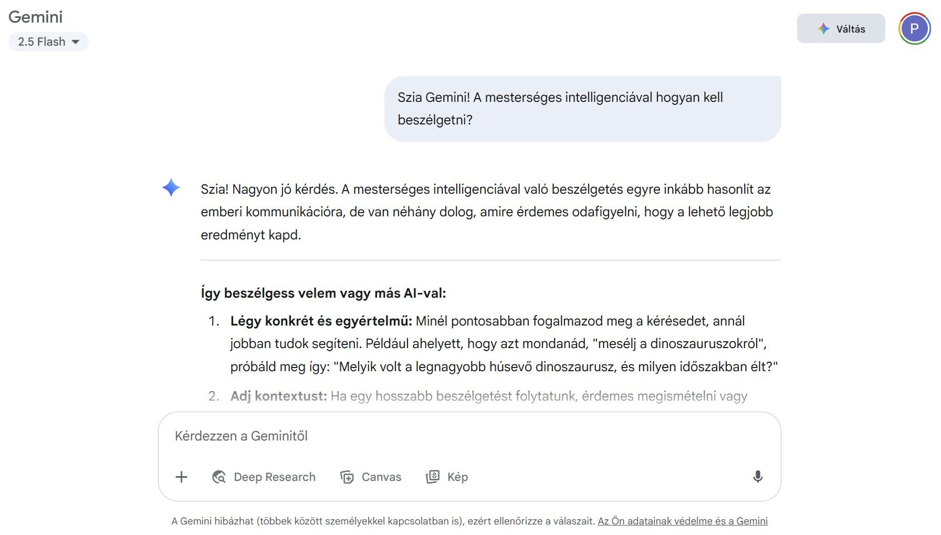Click the Kép picture icon
This screenshot has width=941, height=535.
tap(433, 477)
